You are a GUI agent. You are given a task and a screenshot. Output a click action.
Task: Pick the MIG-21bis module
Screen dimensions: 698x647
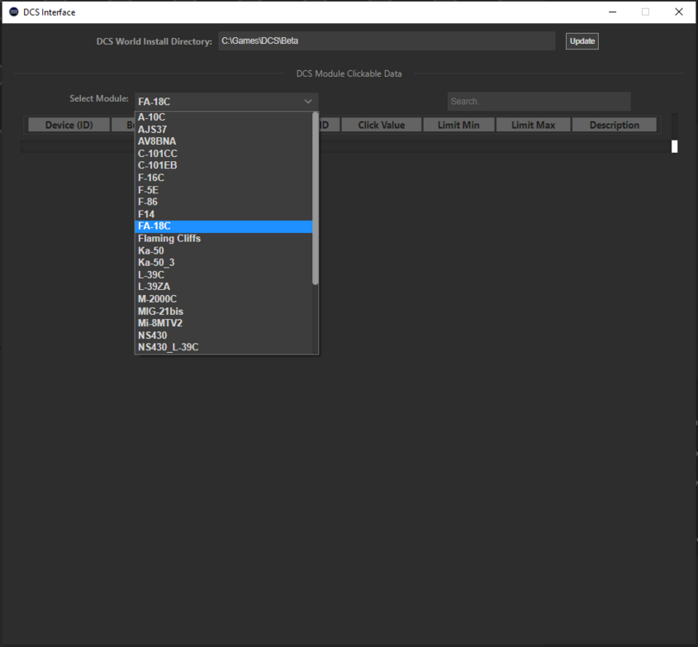click(223, 311)
